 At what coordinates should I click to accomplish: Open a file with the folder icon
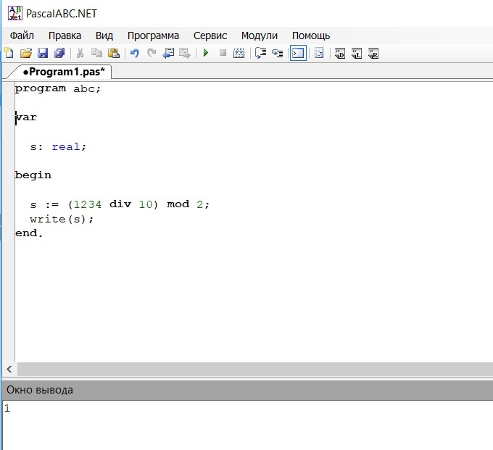(x=25, y=53)
